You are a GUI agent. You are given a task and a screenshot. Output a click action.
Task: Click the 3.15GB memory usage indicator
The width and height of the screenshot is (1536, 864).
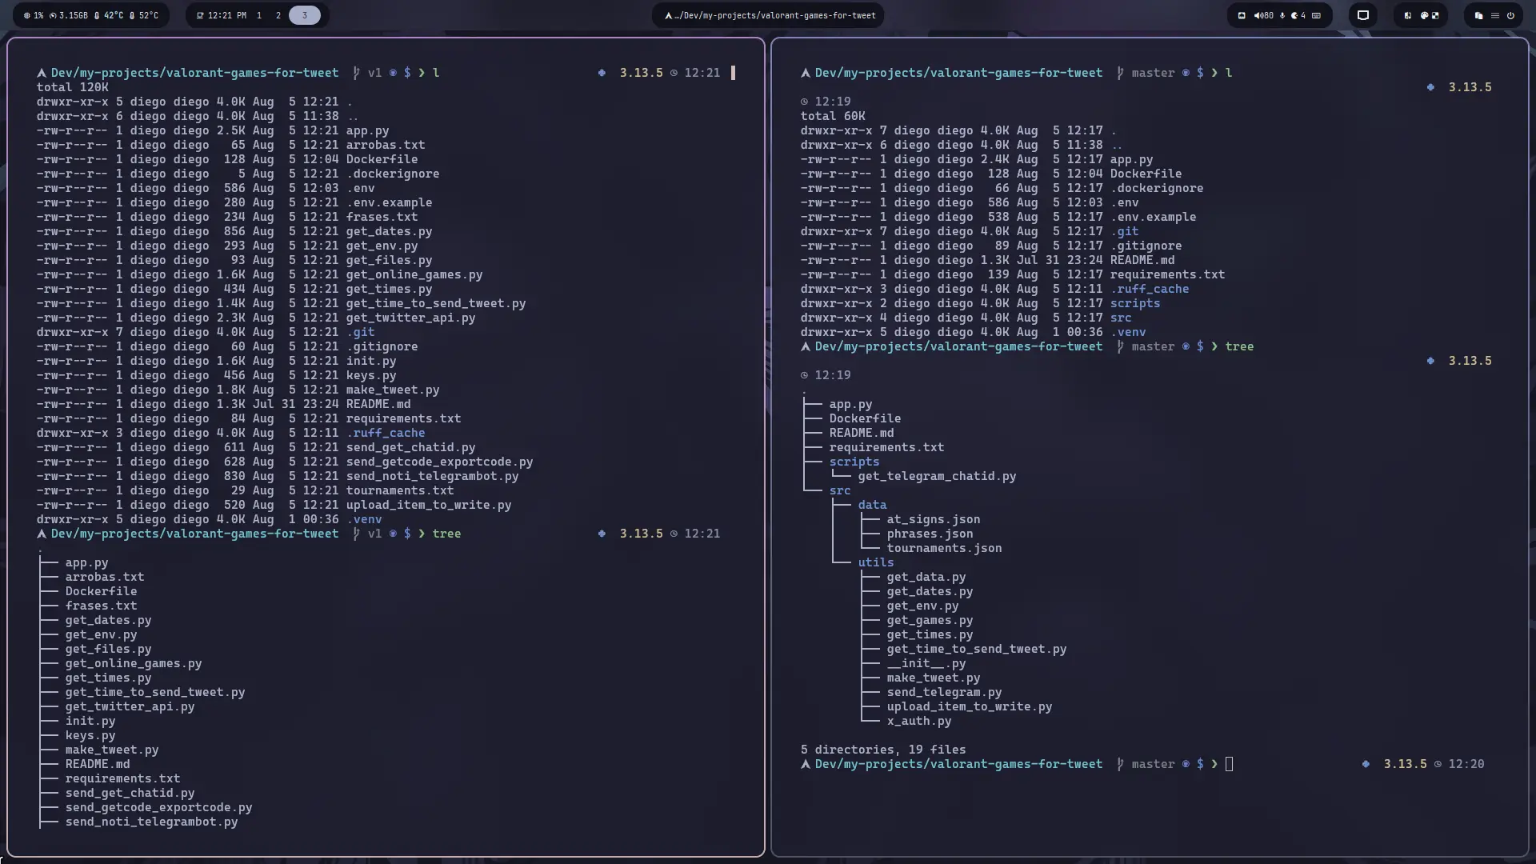point(69,15)
